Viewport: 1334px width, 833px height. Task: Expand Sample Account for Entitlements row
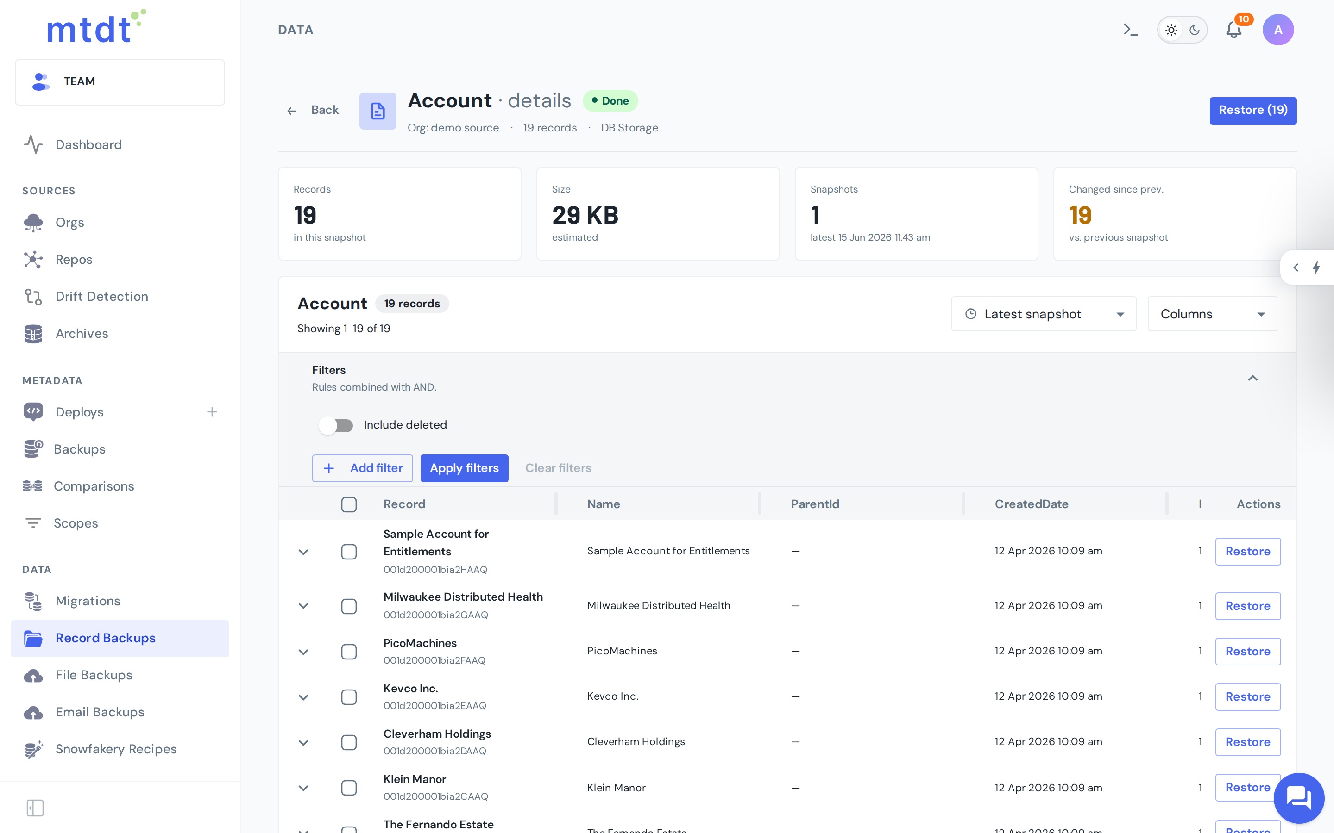pos(303,552)
